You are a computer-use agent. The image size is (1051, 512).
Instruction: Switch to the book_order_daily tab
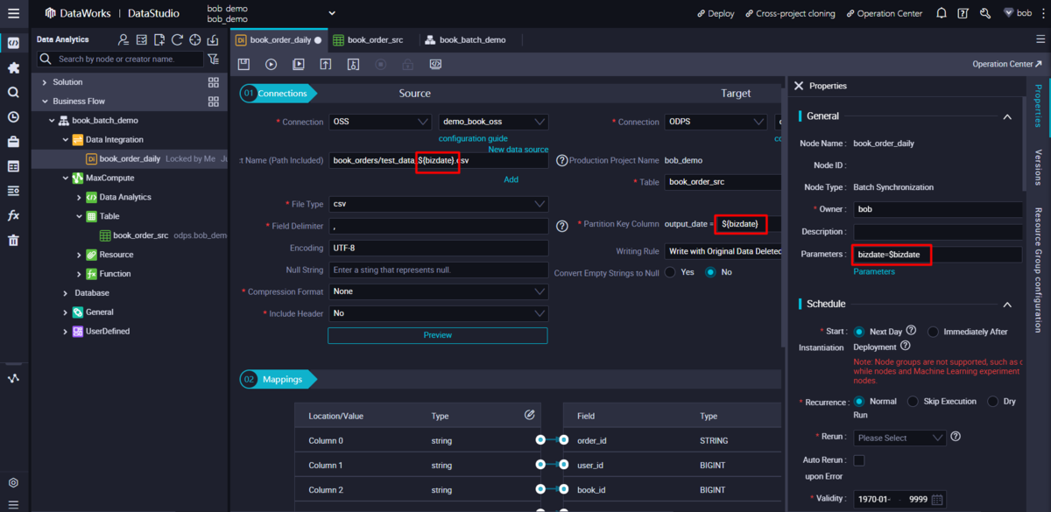tap(278, 39)
